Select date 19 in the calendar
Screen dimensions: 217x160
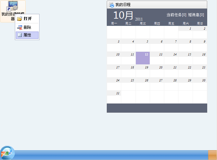point(143,71)
